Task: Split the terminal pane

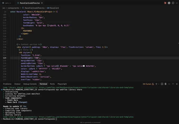Action: point(162,84)
